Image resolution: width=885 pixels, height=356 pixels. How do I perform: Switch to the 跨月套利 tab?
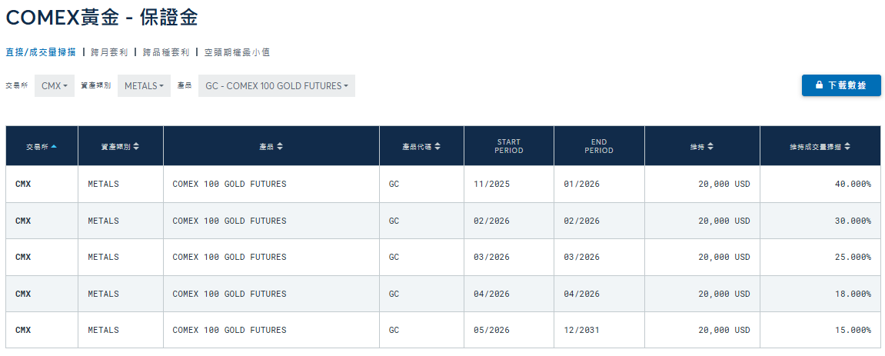[109, 52]
